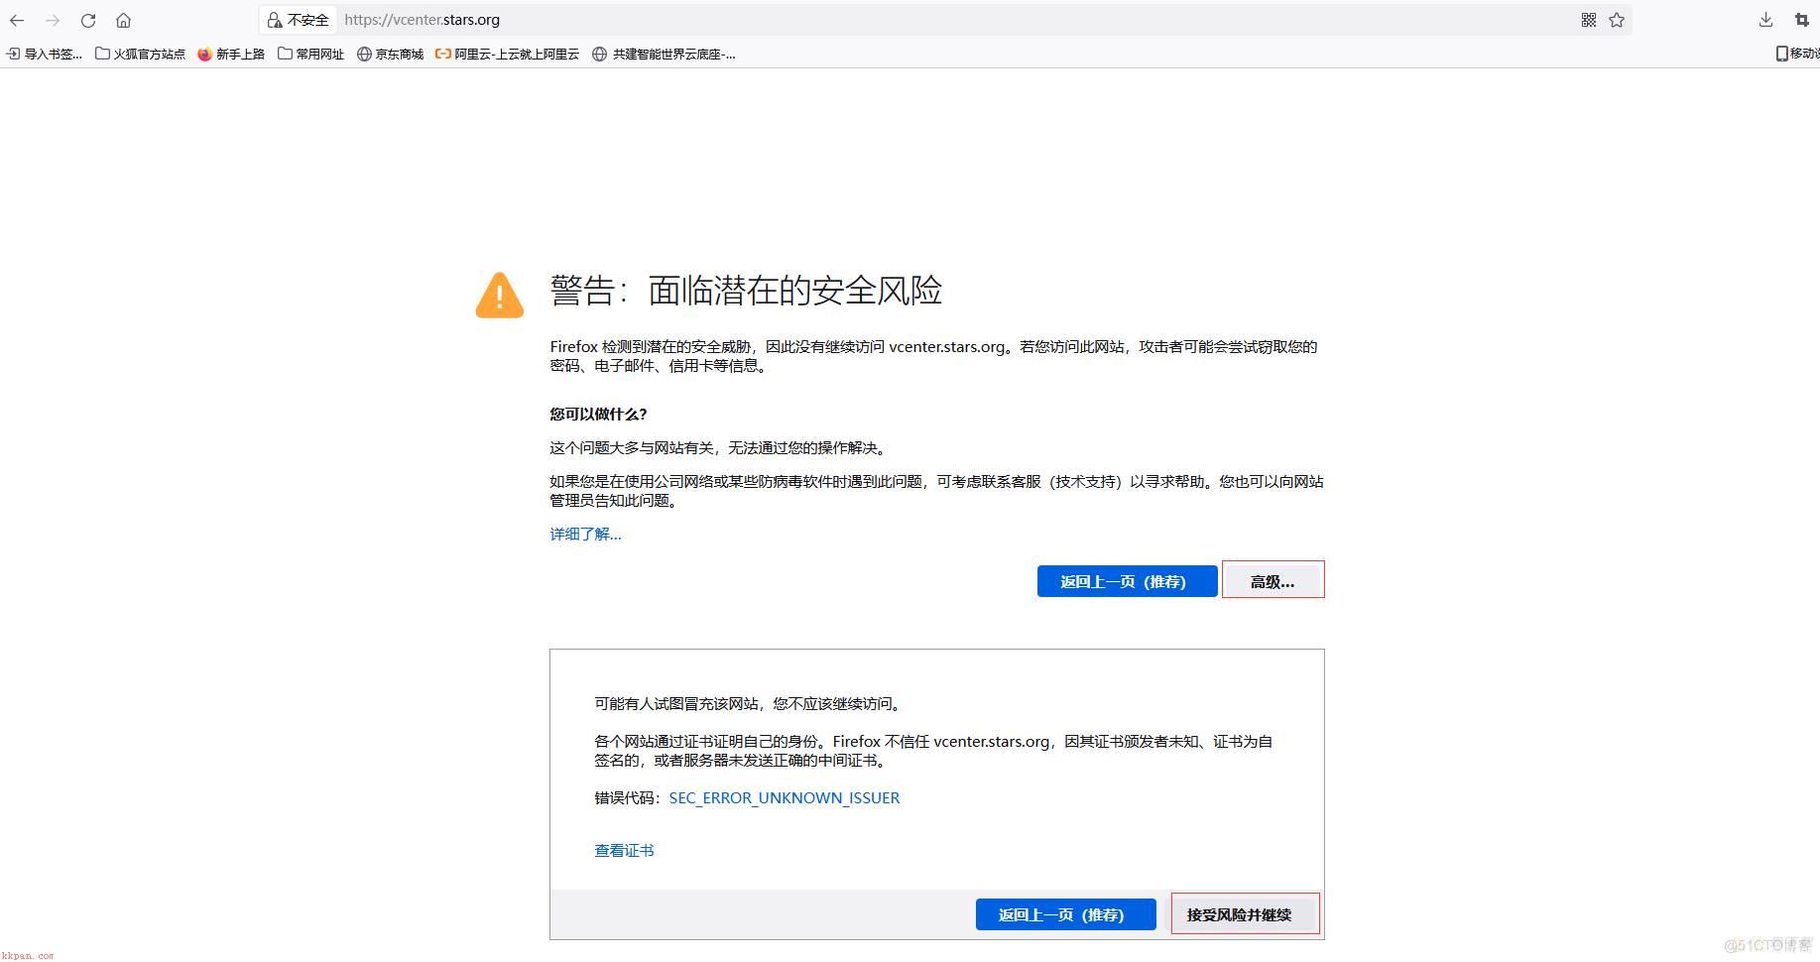
Task: Click the browser forward arrow
Action: [x=53, y=20]
